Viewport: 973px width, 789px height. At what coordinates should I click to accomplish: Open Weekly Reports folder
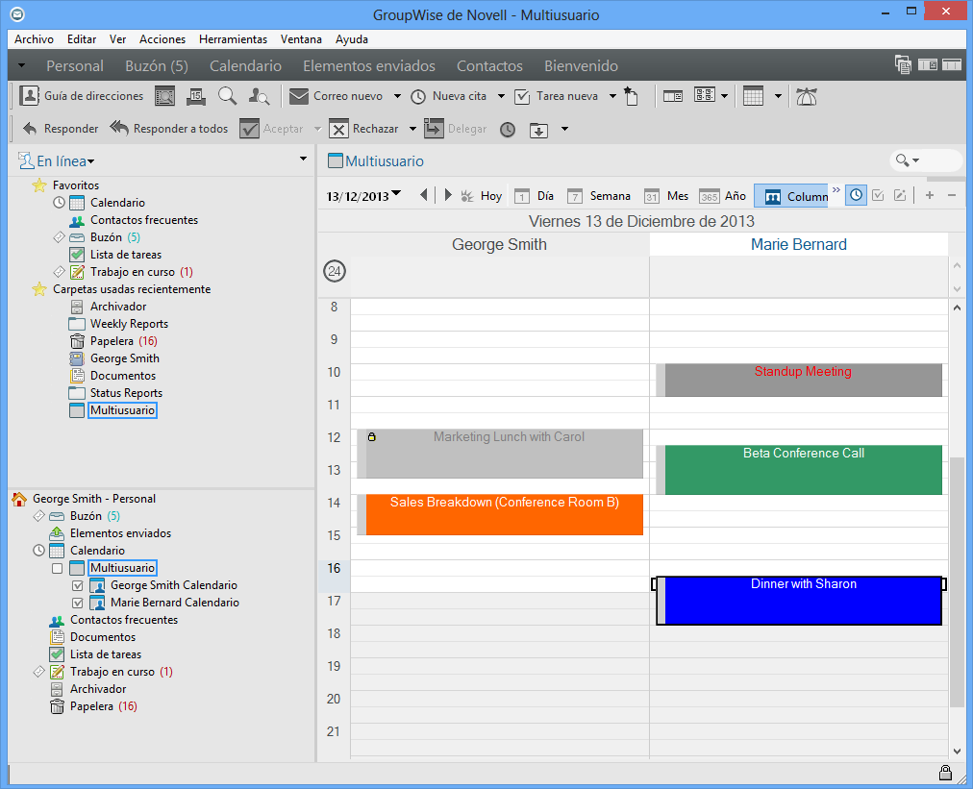click(129, 324)
